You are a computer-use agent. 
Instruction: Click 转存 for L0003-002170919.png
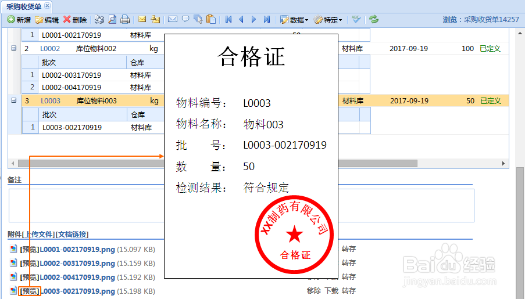coord(349,291)
